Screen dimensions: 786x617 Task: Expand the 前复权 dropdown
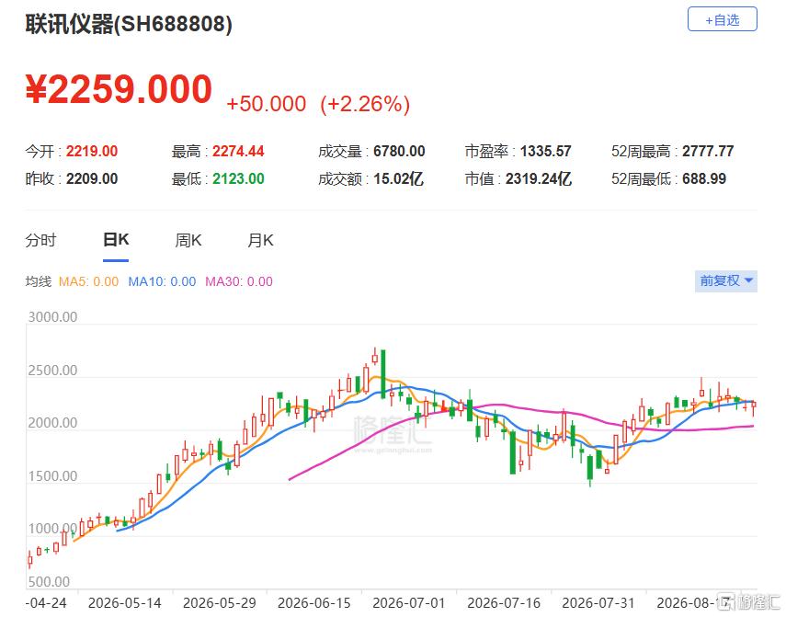726,280
